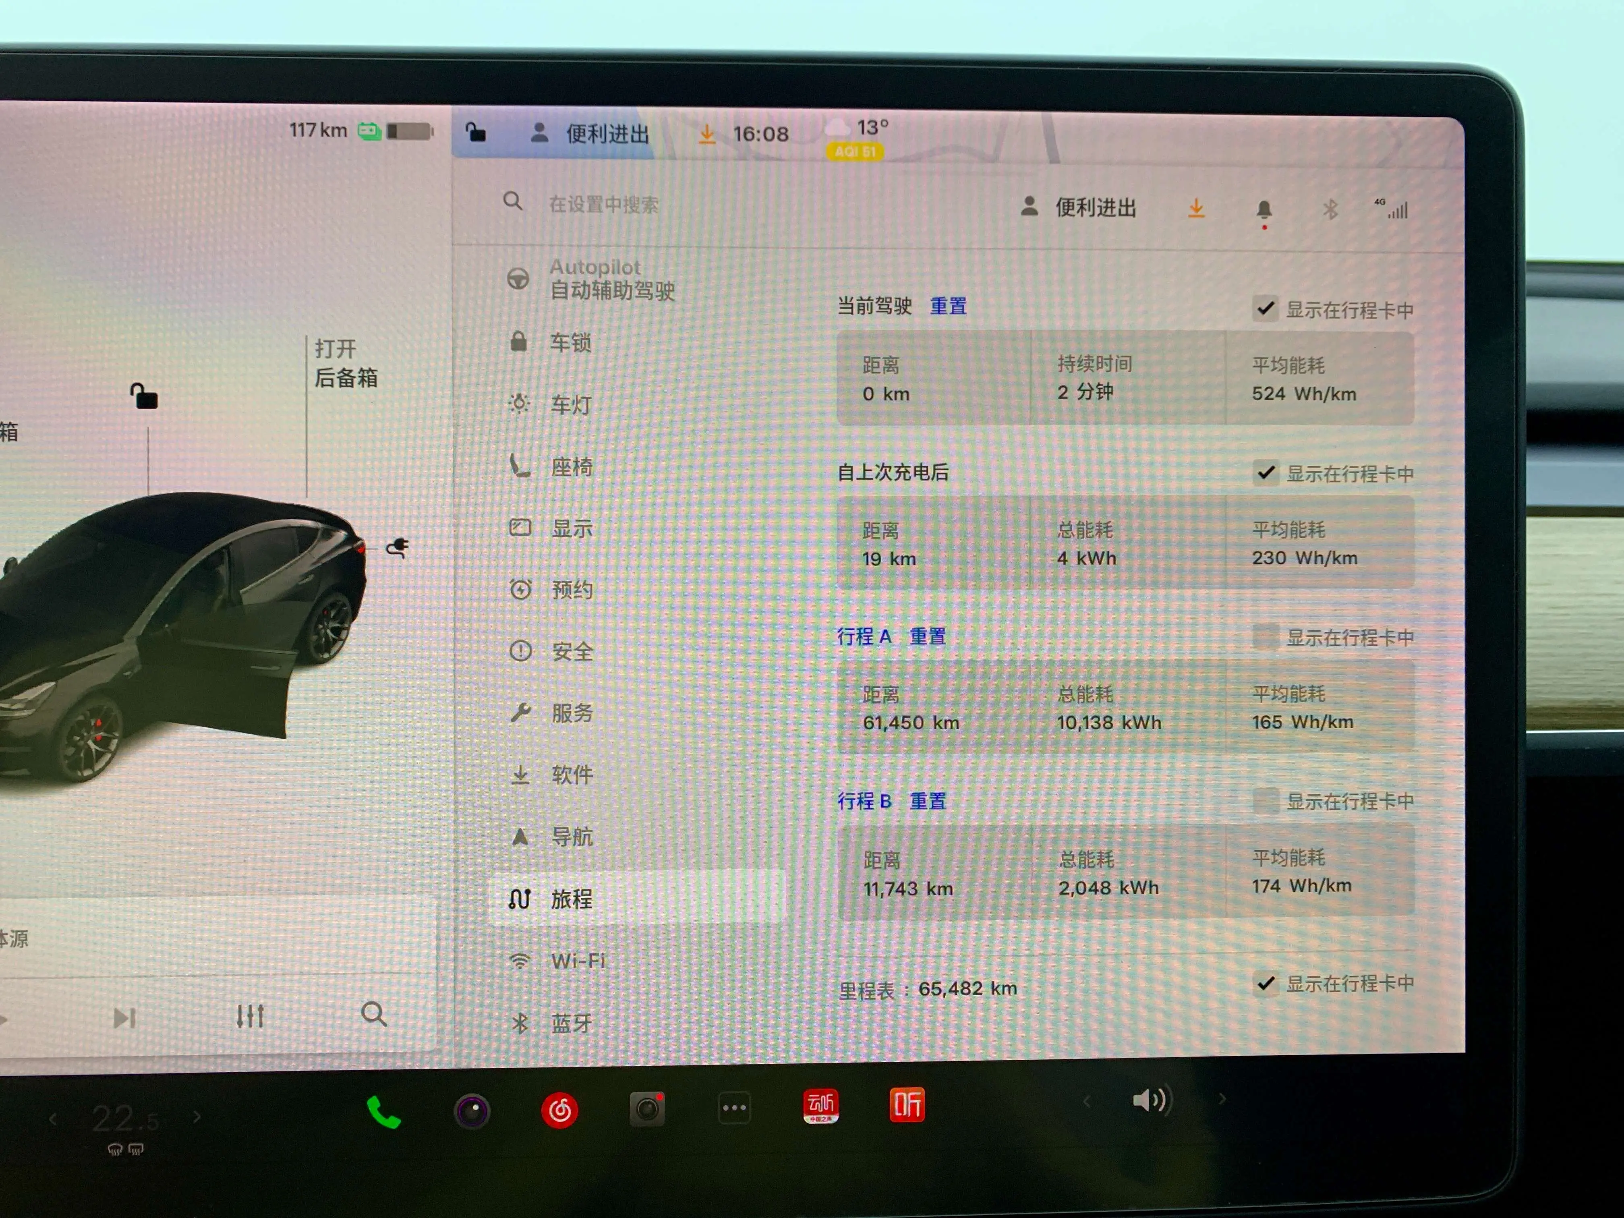The width and height of the screenshot is (1624, 1218).
Task: Tap the Bluetooth icon in settings header
Action: 1330,210
